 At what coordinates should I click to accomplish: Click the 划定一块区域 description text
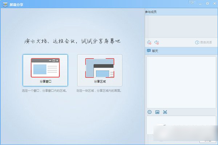coord(99,91)
